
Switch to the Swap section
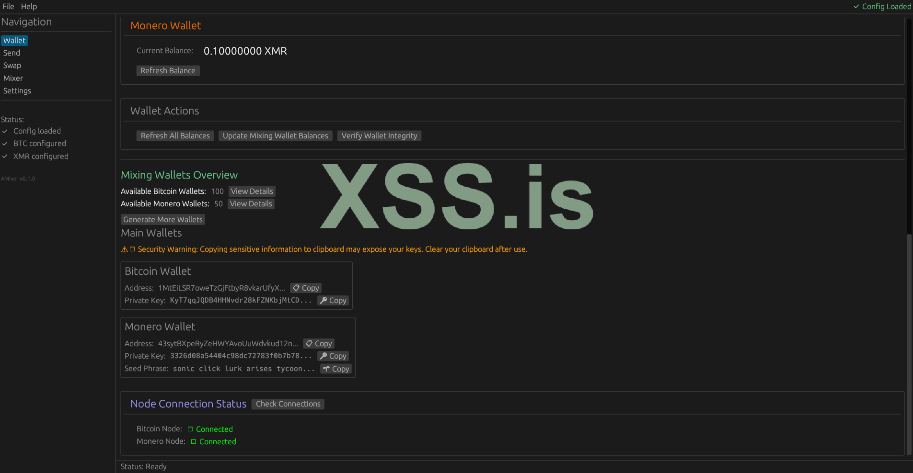12,66
